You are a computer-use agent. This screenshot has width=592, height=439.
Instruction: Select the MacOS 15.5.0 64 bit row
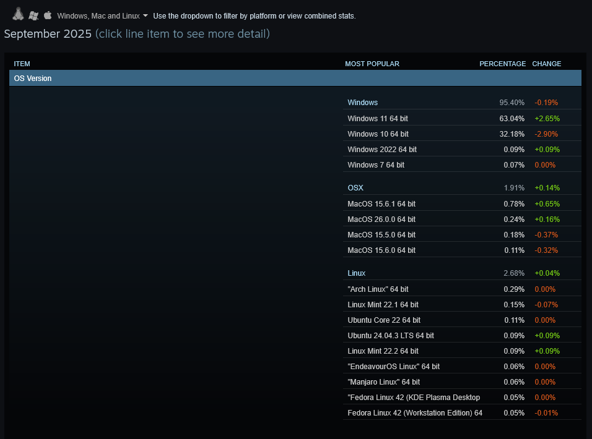click(x=462, y=234)
